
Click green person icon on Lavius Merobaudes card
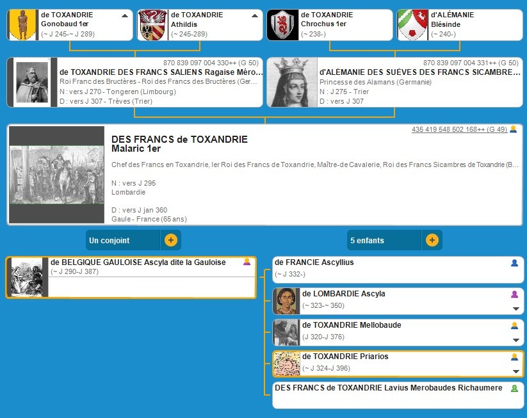[514, 388]
